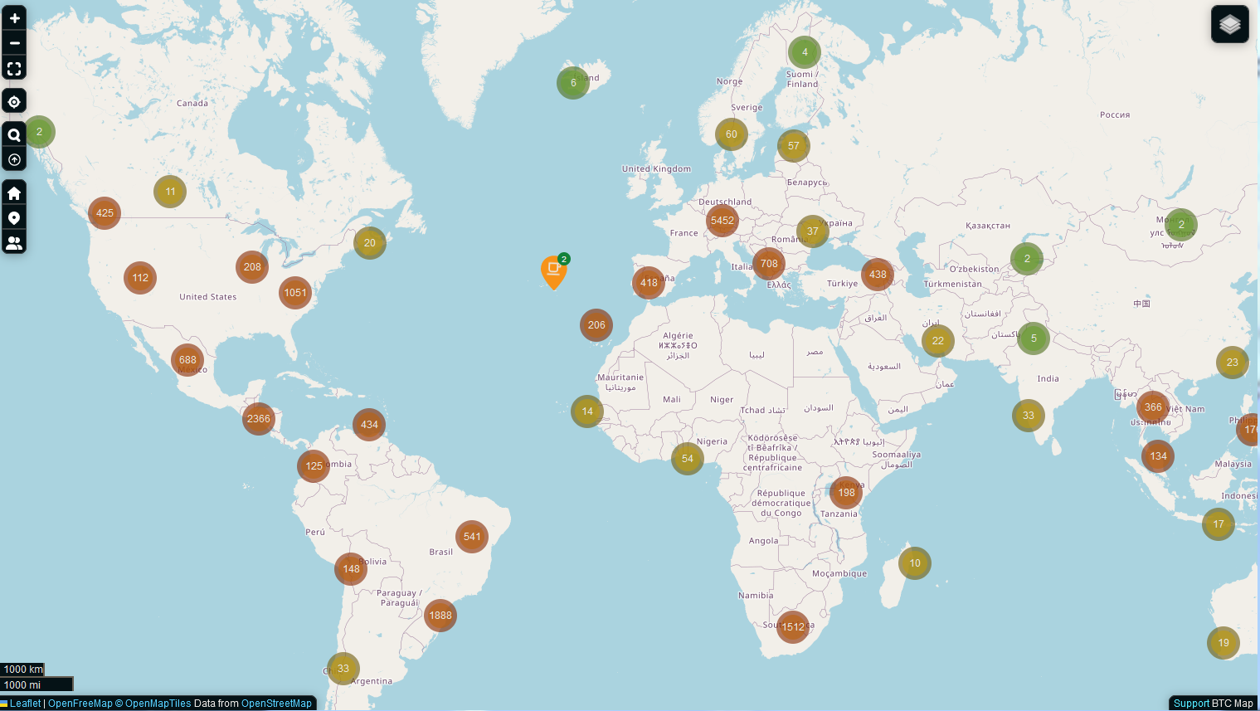The height and width of the screenshot is (711, 1260).
Task: Open the Leaflet attribution link
Action: tap(25, 704)
